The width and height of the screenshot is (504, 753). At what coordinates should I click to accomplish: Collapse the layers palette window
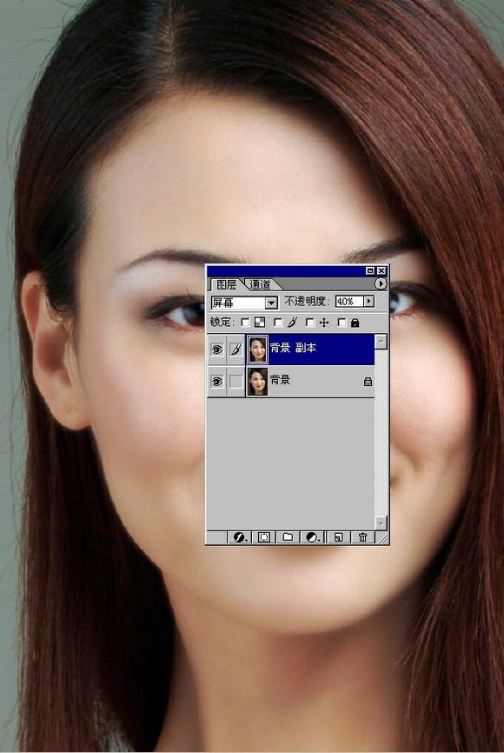tap(369, 270)
